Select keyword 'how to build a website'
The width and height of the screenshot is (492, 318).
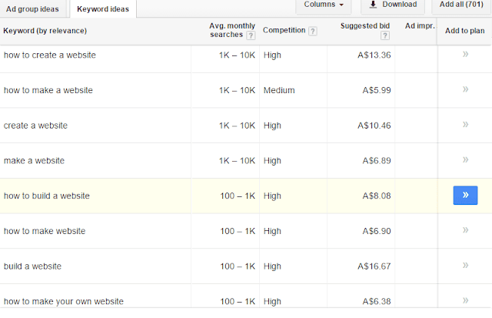point(46,196)
